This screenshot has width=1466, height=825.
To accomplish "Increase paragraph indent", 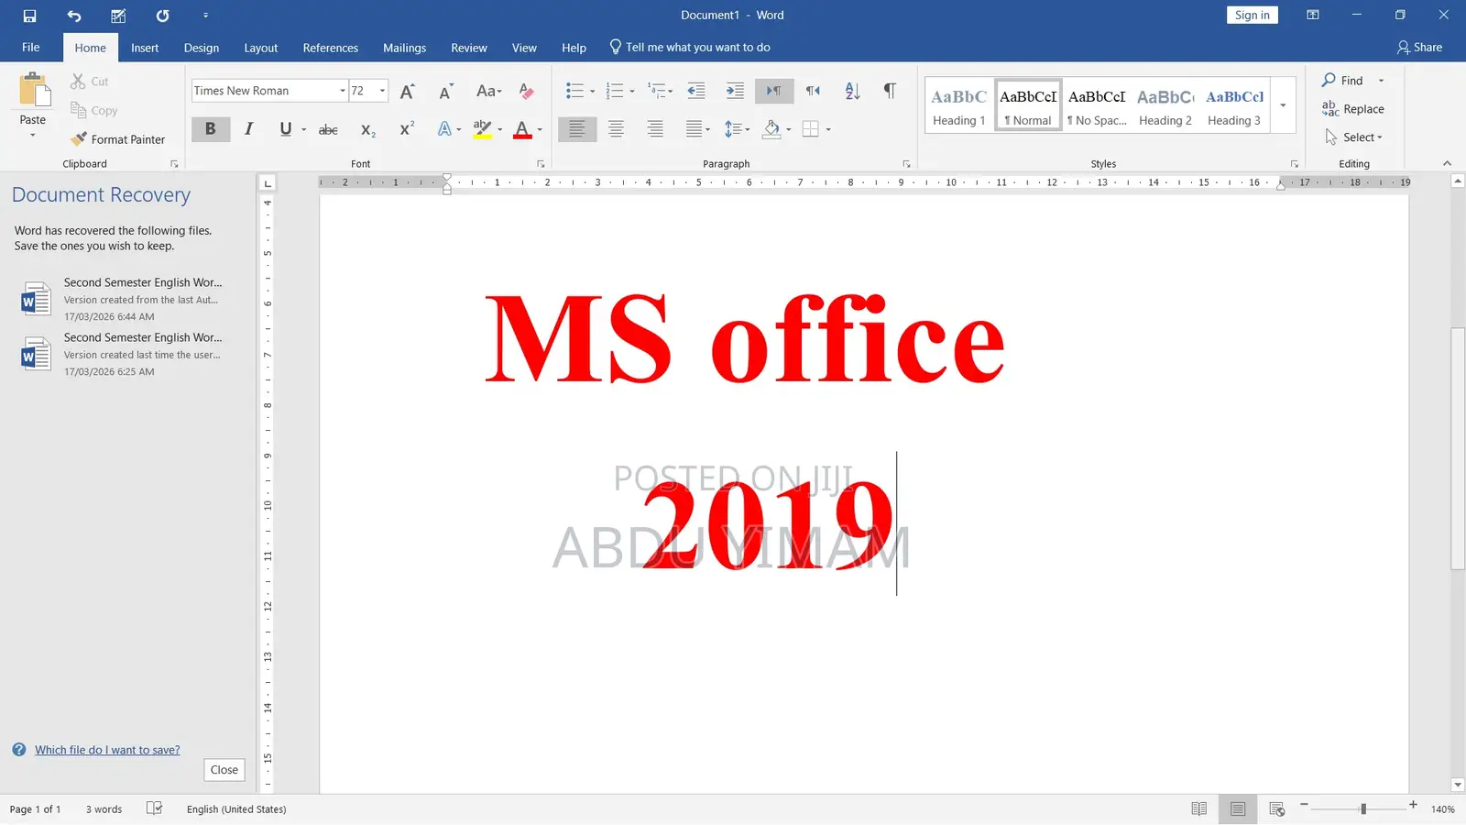I will pos(735,91).
